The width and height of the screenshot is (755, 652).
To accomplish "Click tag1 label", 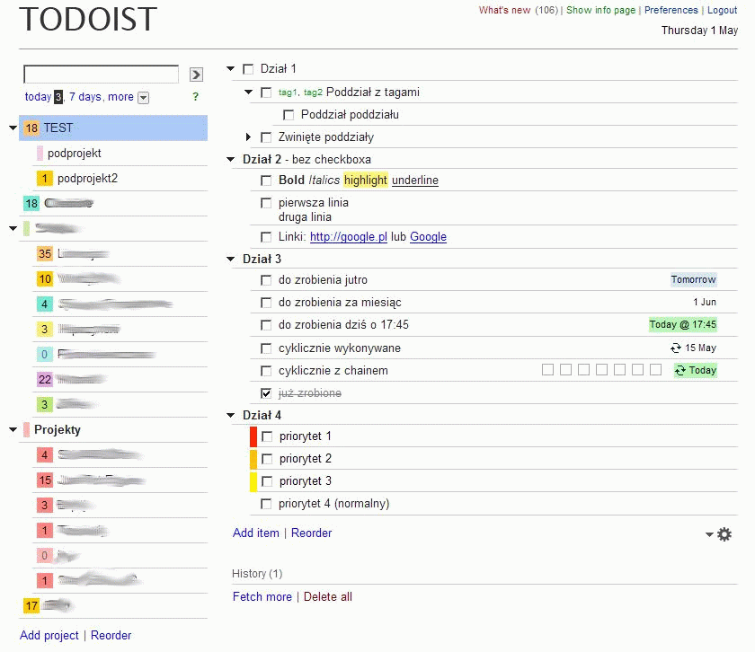I will (x=288, y=93).
